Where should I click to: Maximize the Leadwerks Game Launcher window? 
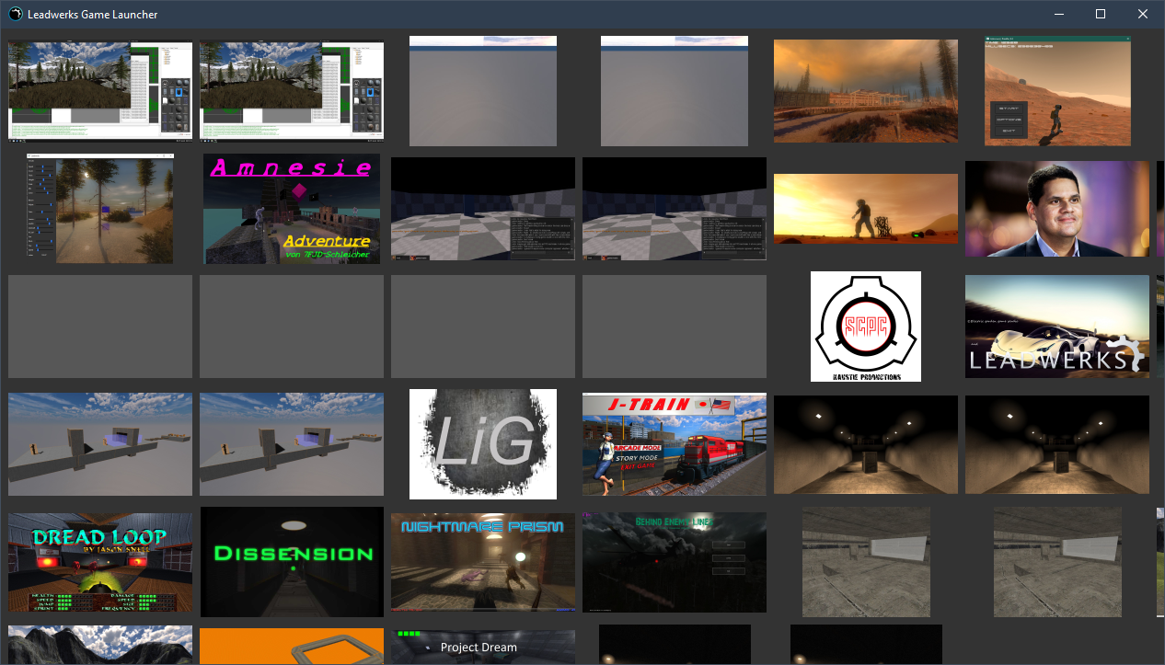tap(1100, 14)
